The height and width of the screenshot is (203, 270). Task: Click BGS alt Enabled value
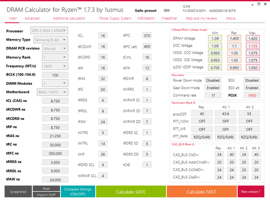[x=252, y=88]
